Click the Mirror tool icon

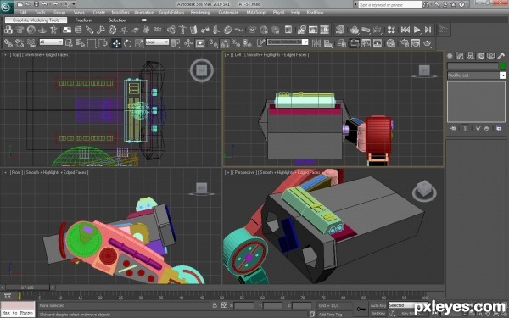316,43
